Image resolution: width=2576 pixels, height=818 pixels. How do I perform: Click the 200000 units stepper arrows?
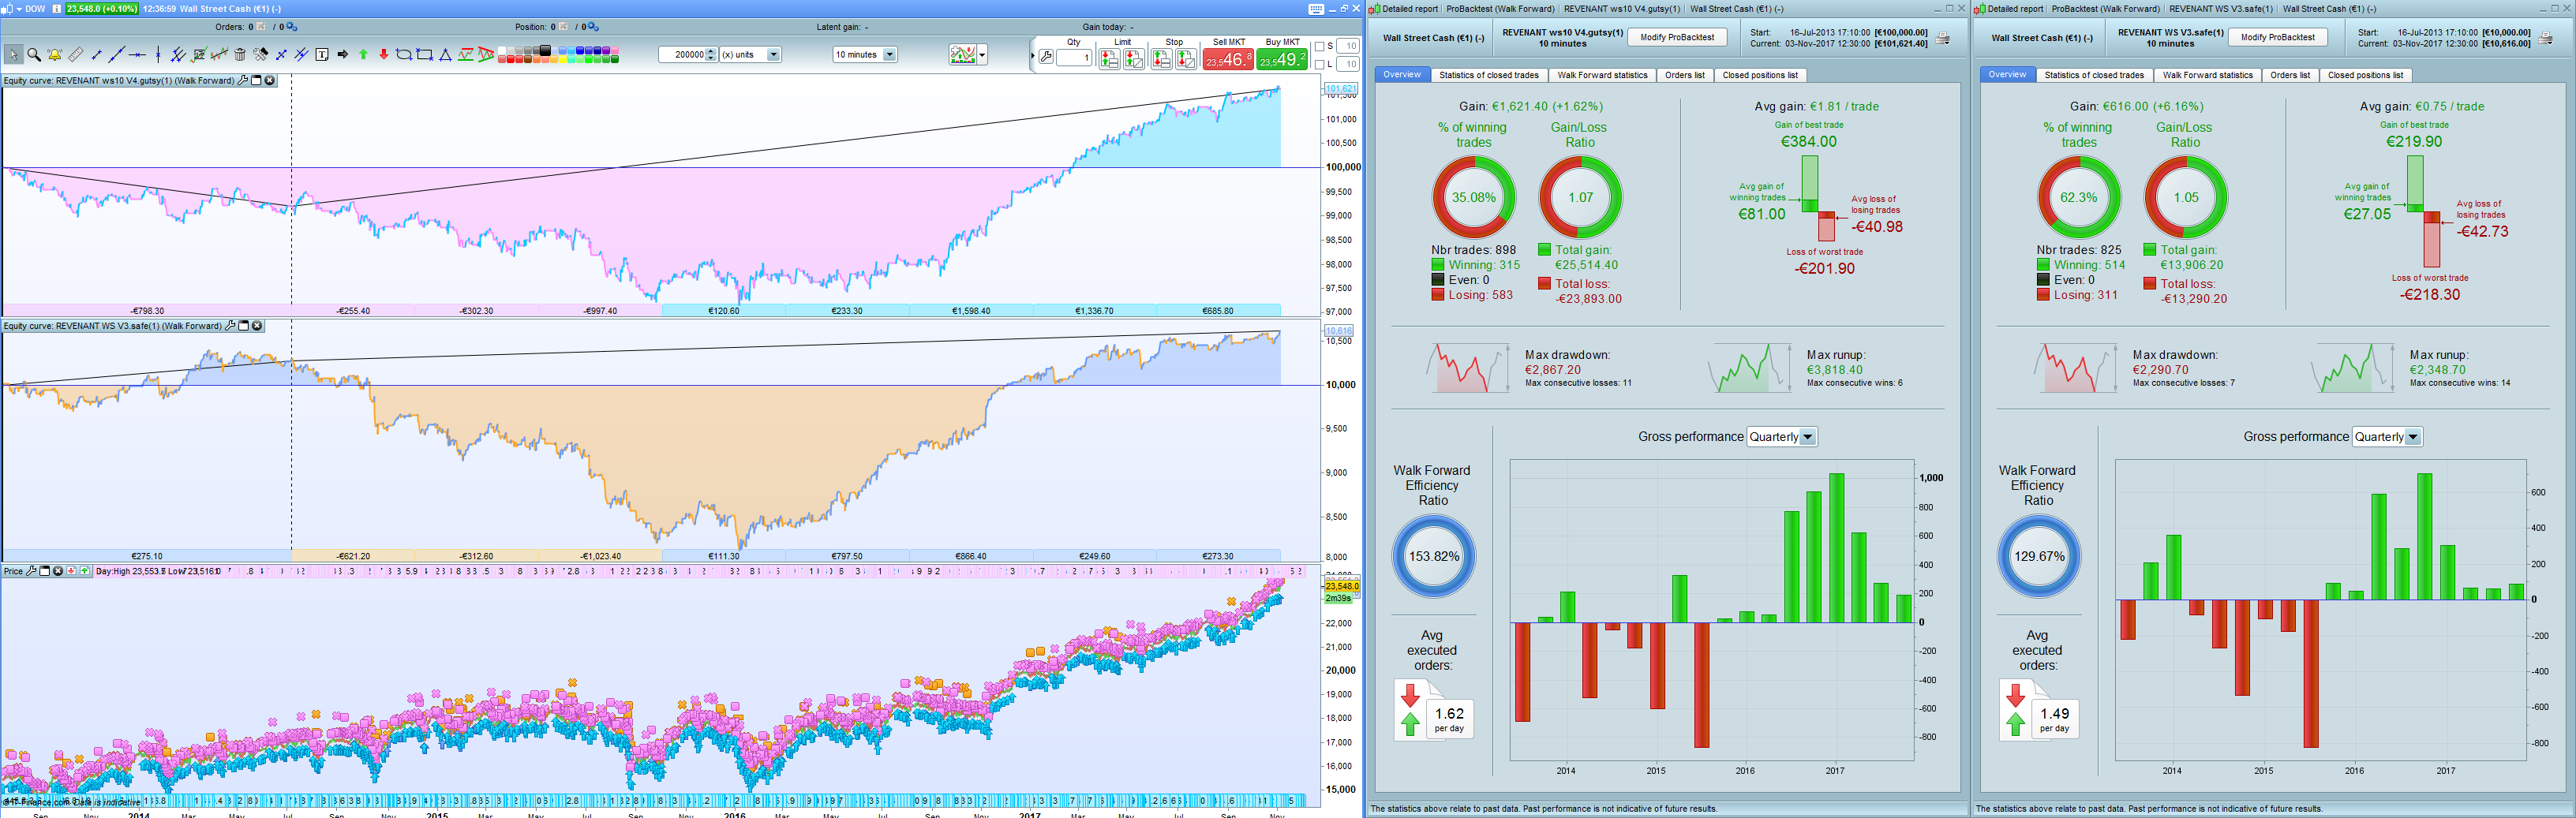(x=712, y=55)
